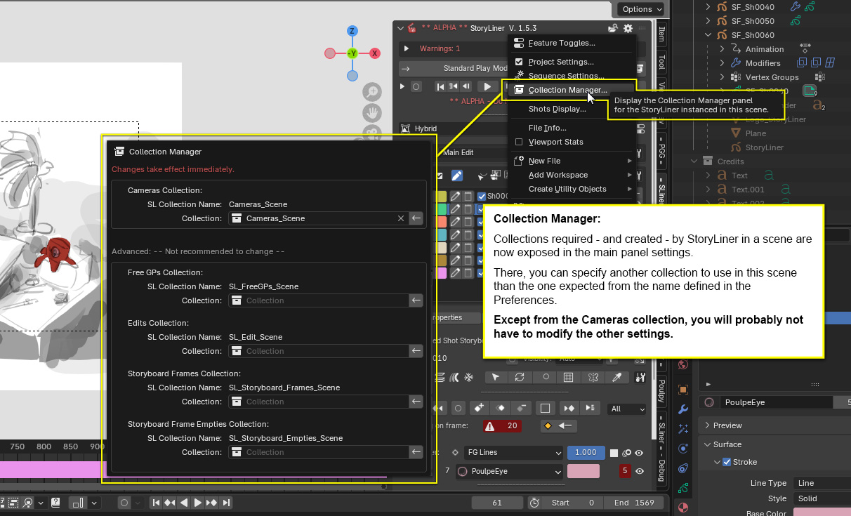Open the FG Lines layer dropdown
The image size is (851, 516).
pyautogui.click(x=512, y=453)
